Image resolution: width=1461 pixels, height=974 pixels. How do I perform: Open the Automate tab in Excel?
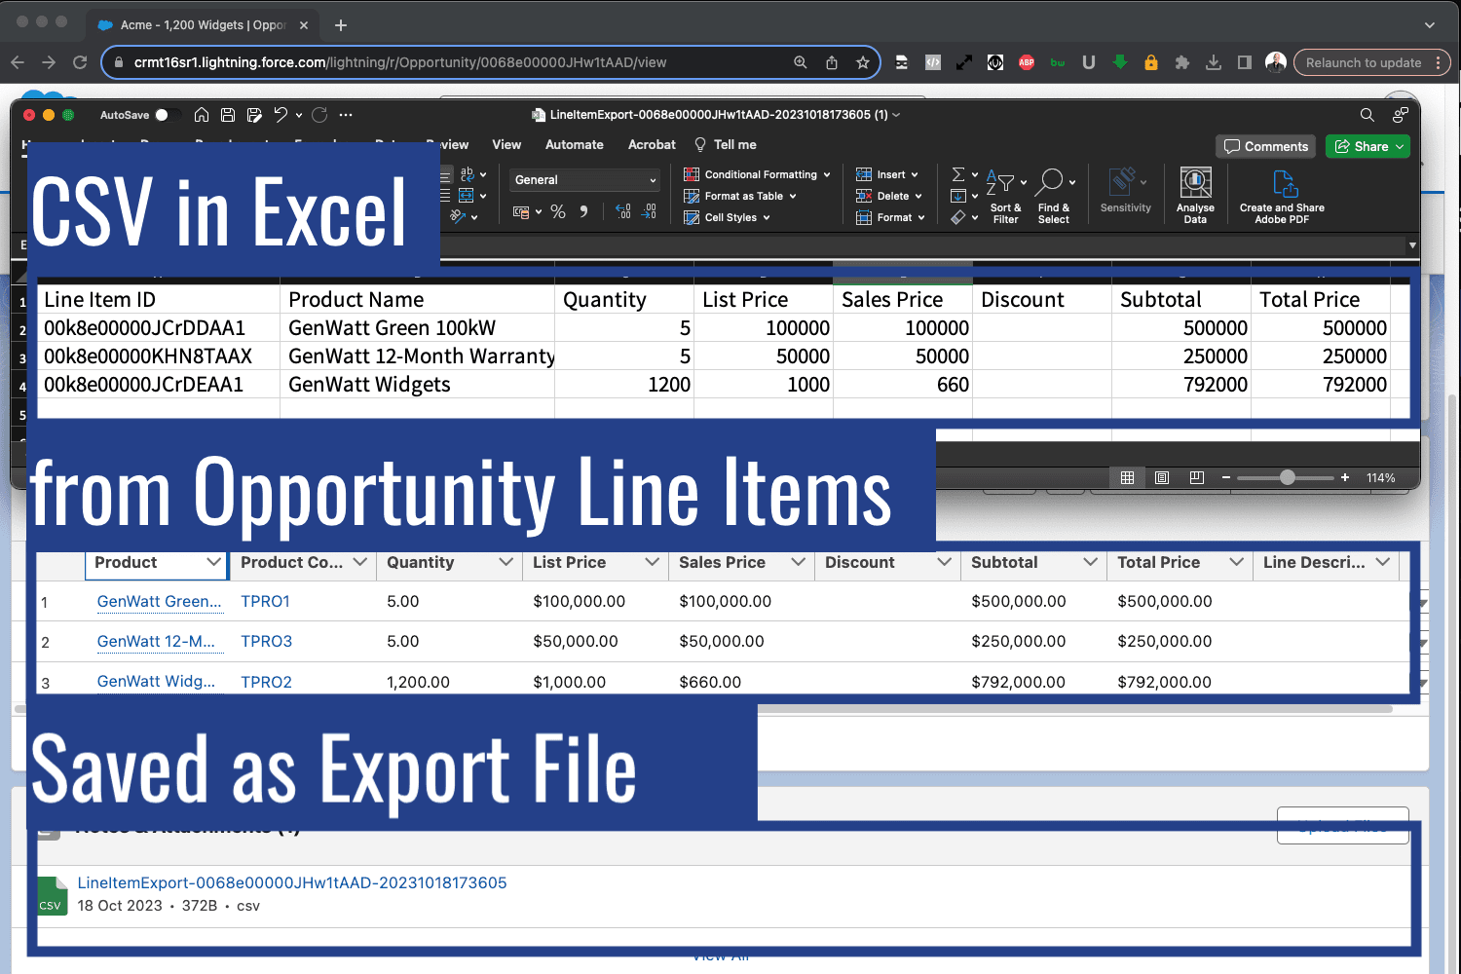point(575,144)
